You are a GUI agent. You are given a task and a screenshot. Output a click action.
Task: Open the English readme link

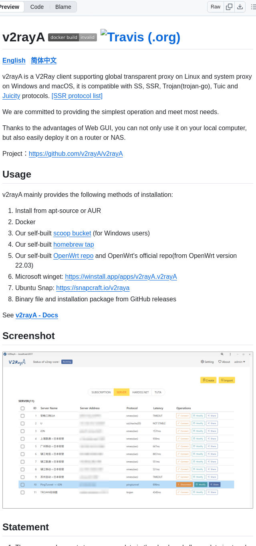click(x=14, y=61)
